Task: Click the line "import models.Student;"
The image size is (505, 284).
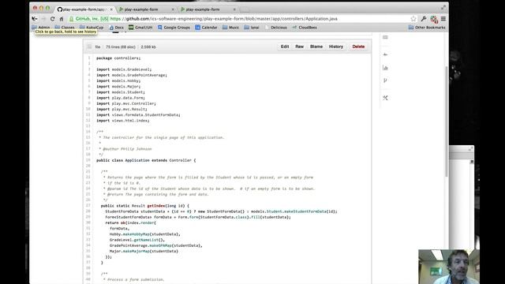Action: [121, 92]
